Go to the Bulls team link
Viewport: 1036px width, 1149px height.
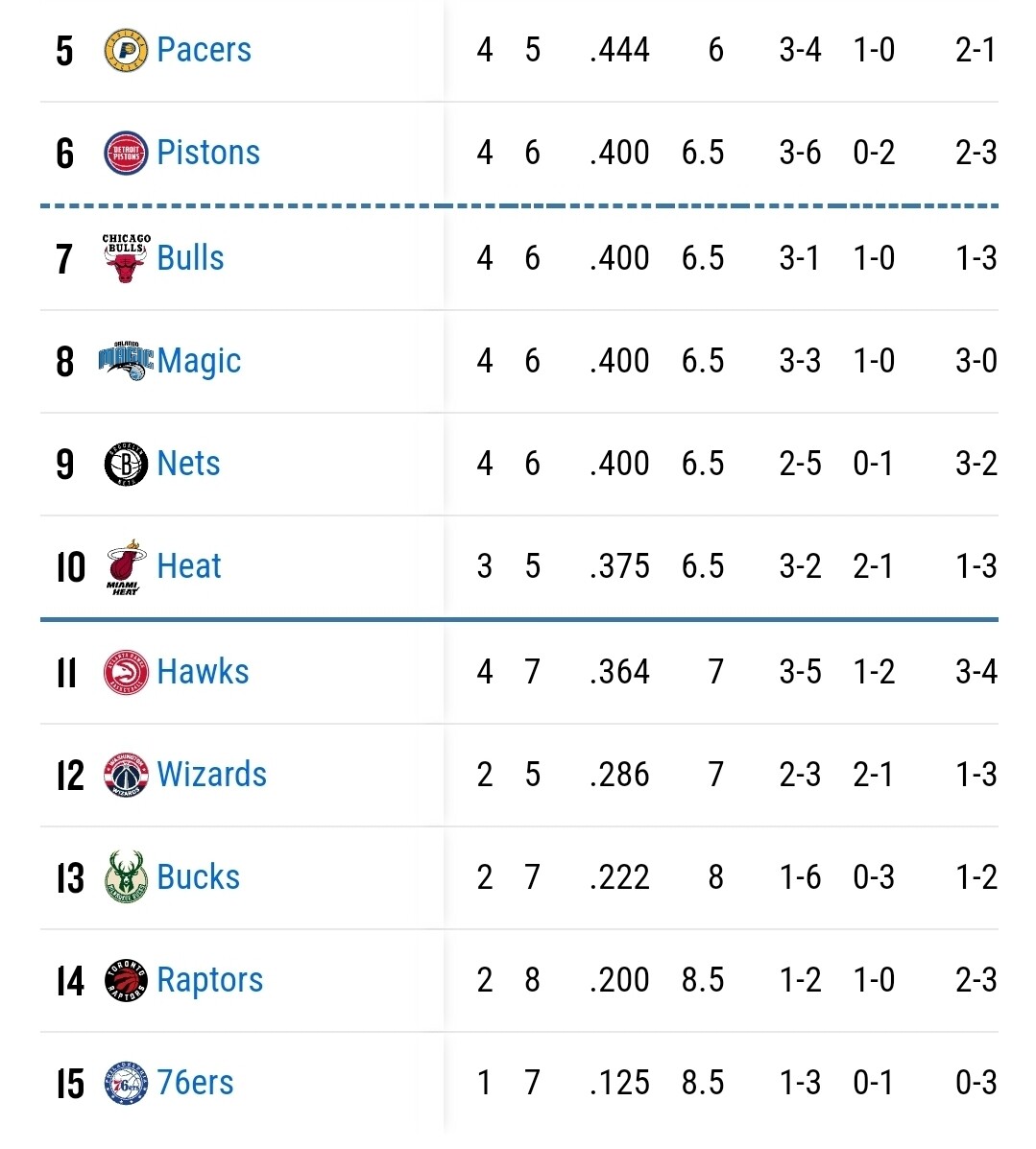(x=190, y=258)
